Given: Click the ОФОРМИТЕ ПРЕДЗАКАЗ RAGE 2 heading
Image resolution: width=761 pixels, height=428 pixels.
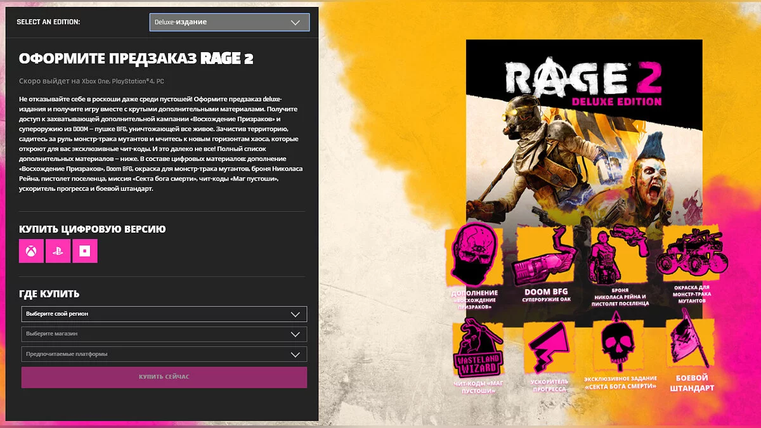Looking at the screenshot, I should (x=136, y=59).
